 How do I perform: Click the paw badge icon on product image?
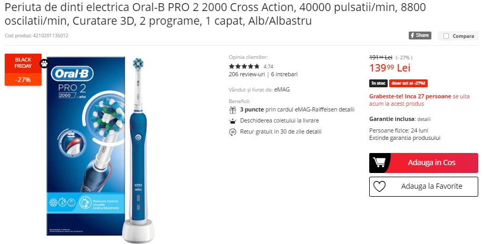[x=44, y=64]
